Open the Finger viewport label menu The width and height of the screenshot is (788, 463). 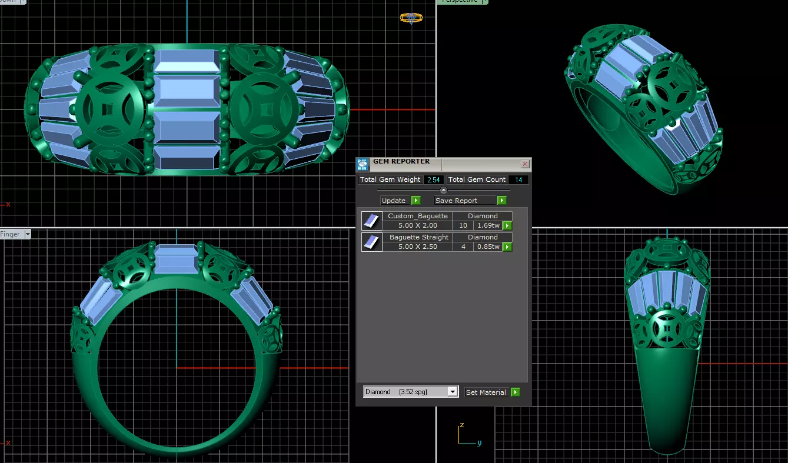click(27, 234)
